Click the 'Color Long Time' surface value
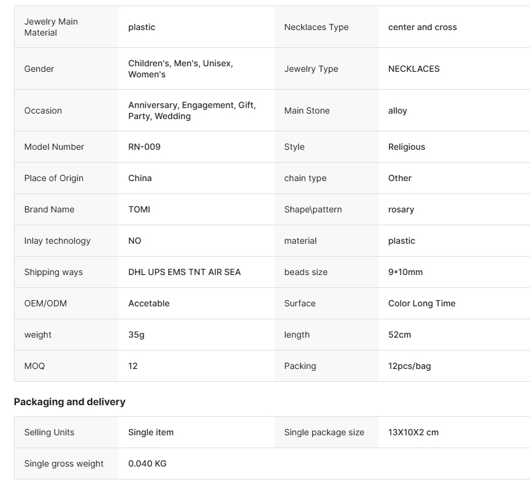530x485 pixels. 421,303
